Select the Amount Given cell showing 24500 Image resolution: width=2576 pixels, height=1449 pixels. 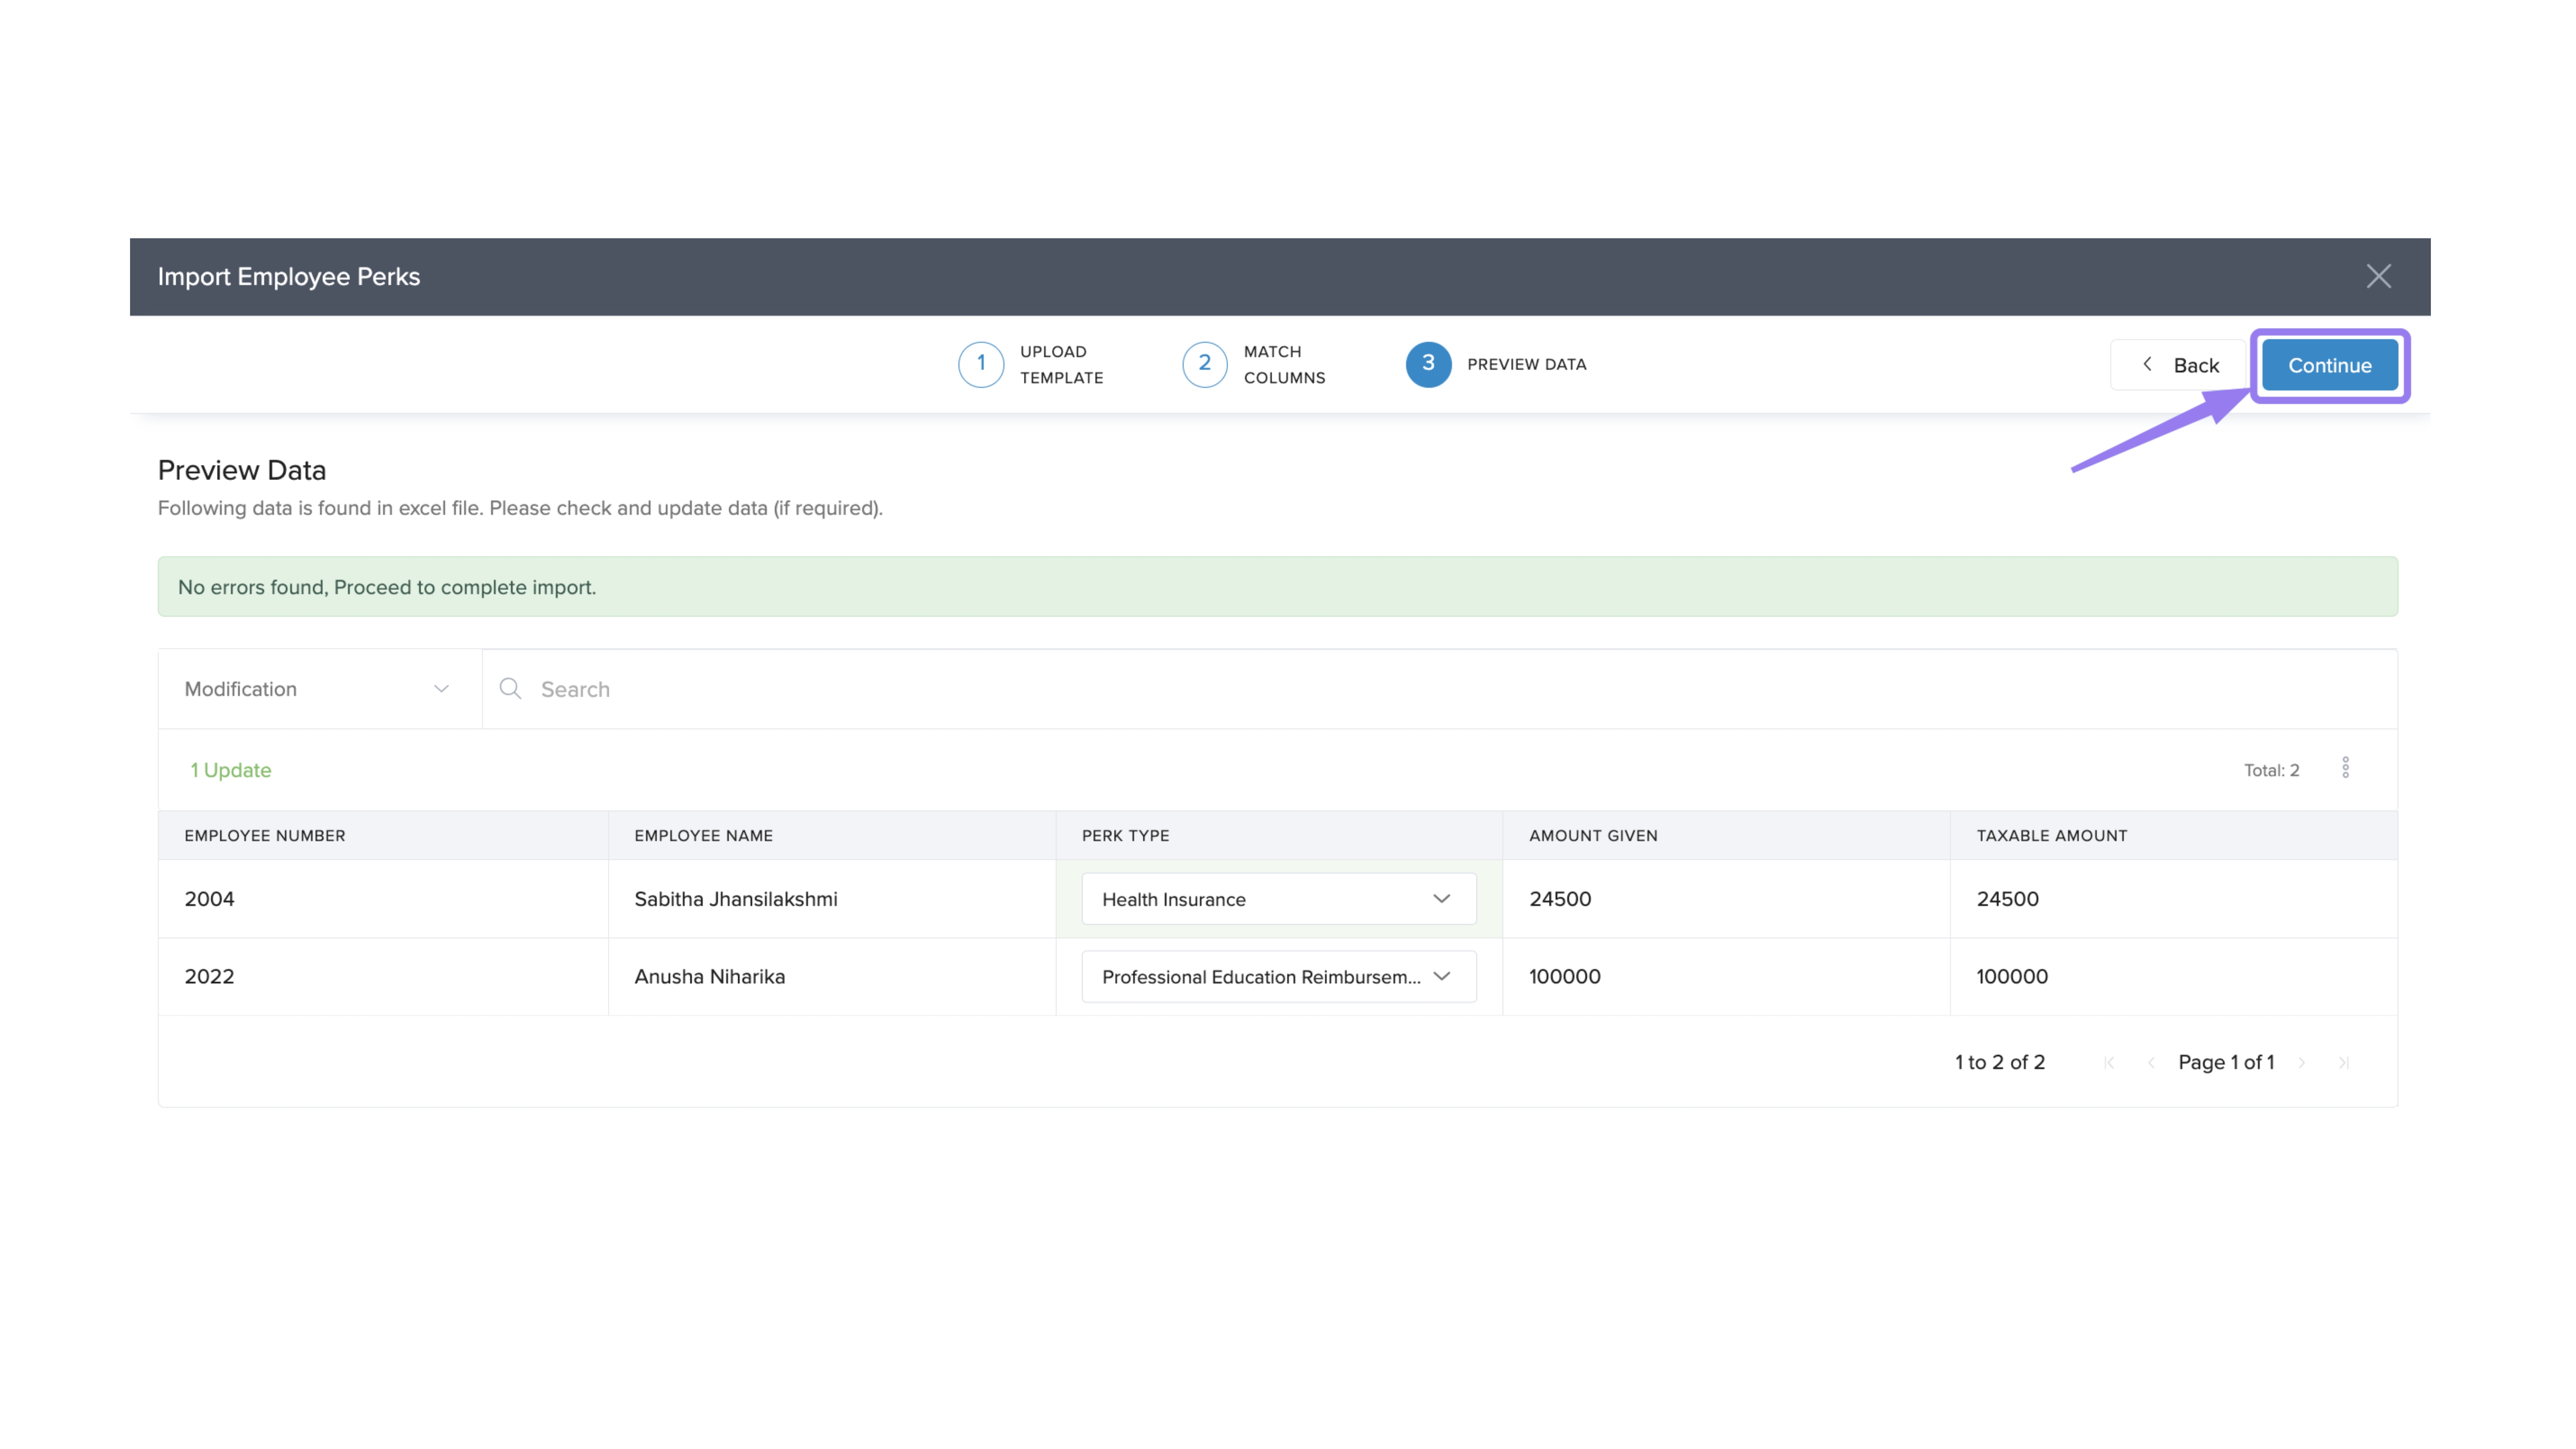[1560, 899]
